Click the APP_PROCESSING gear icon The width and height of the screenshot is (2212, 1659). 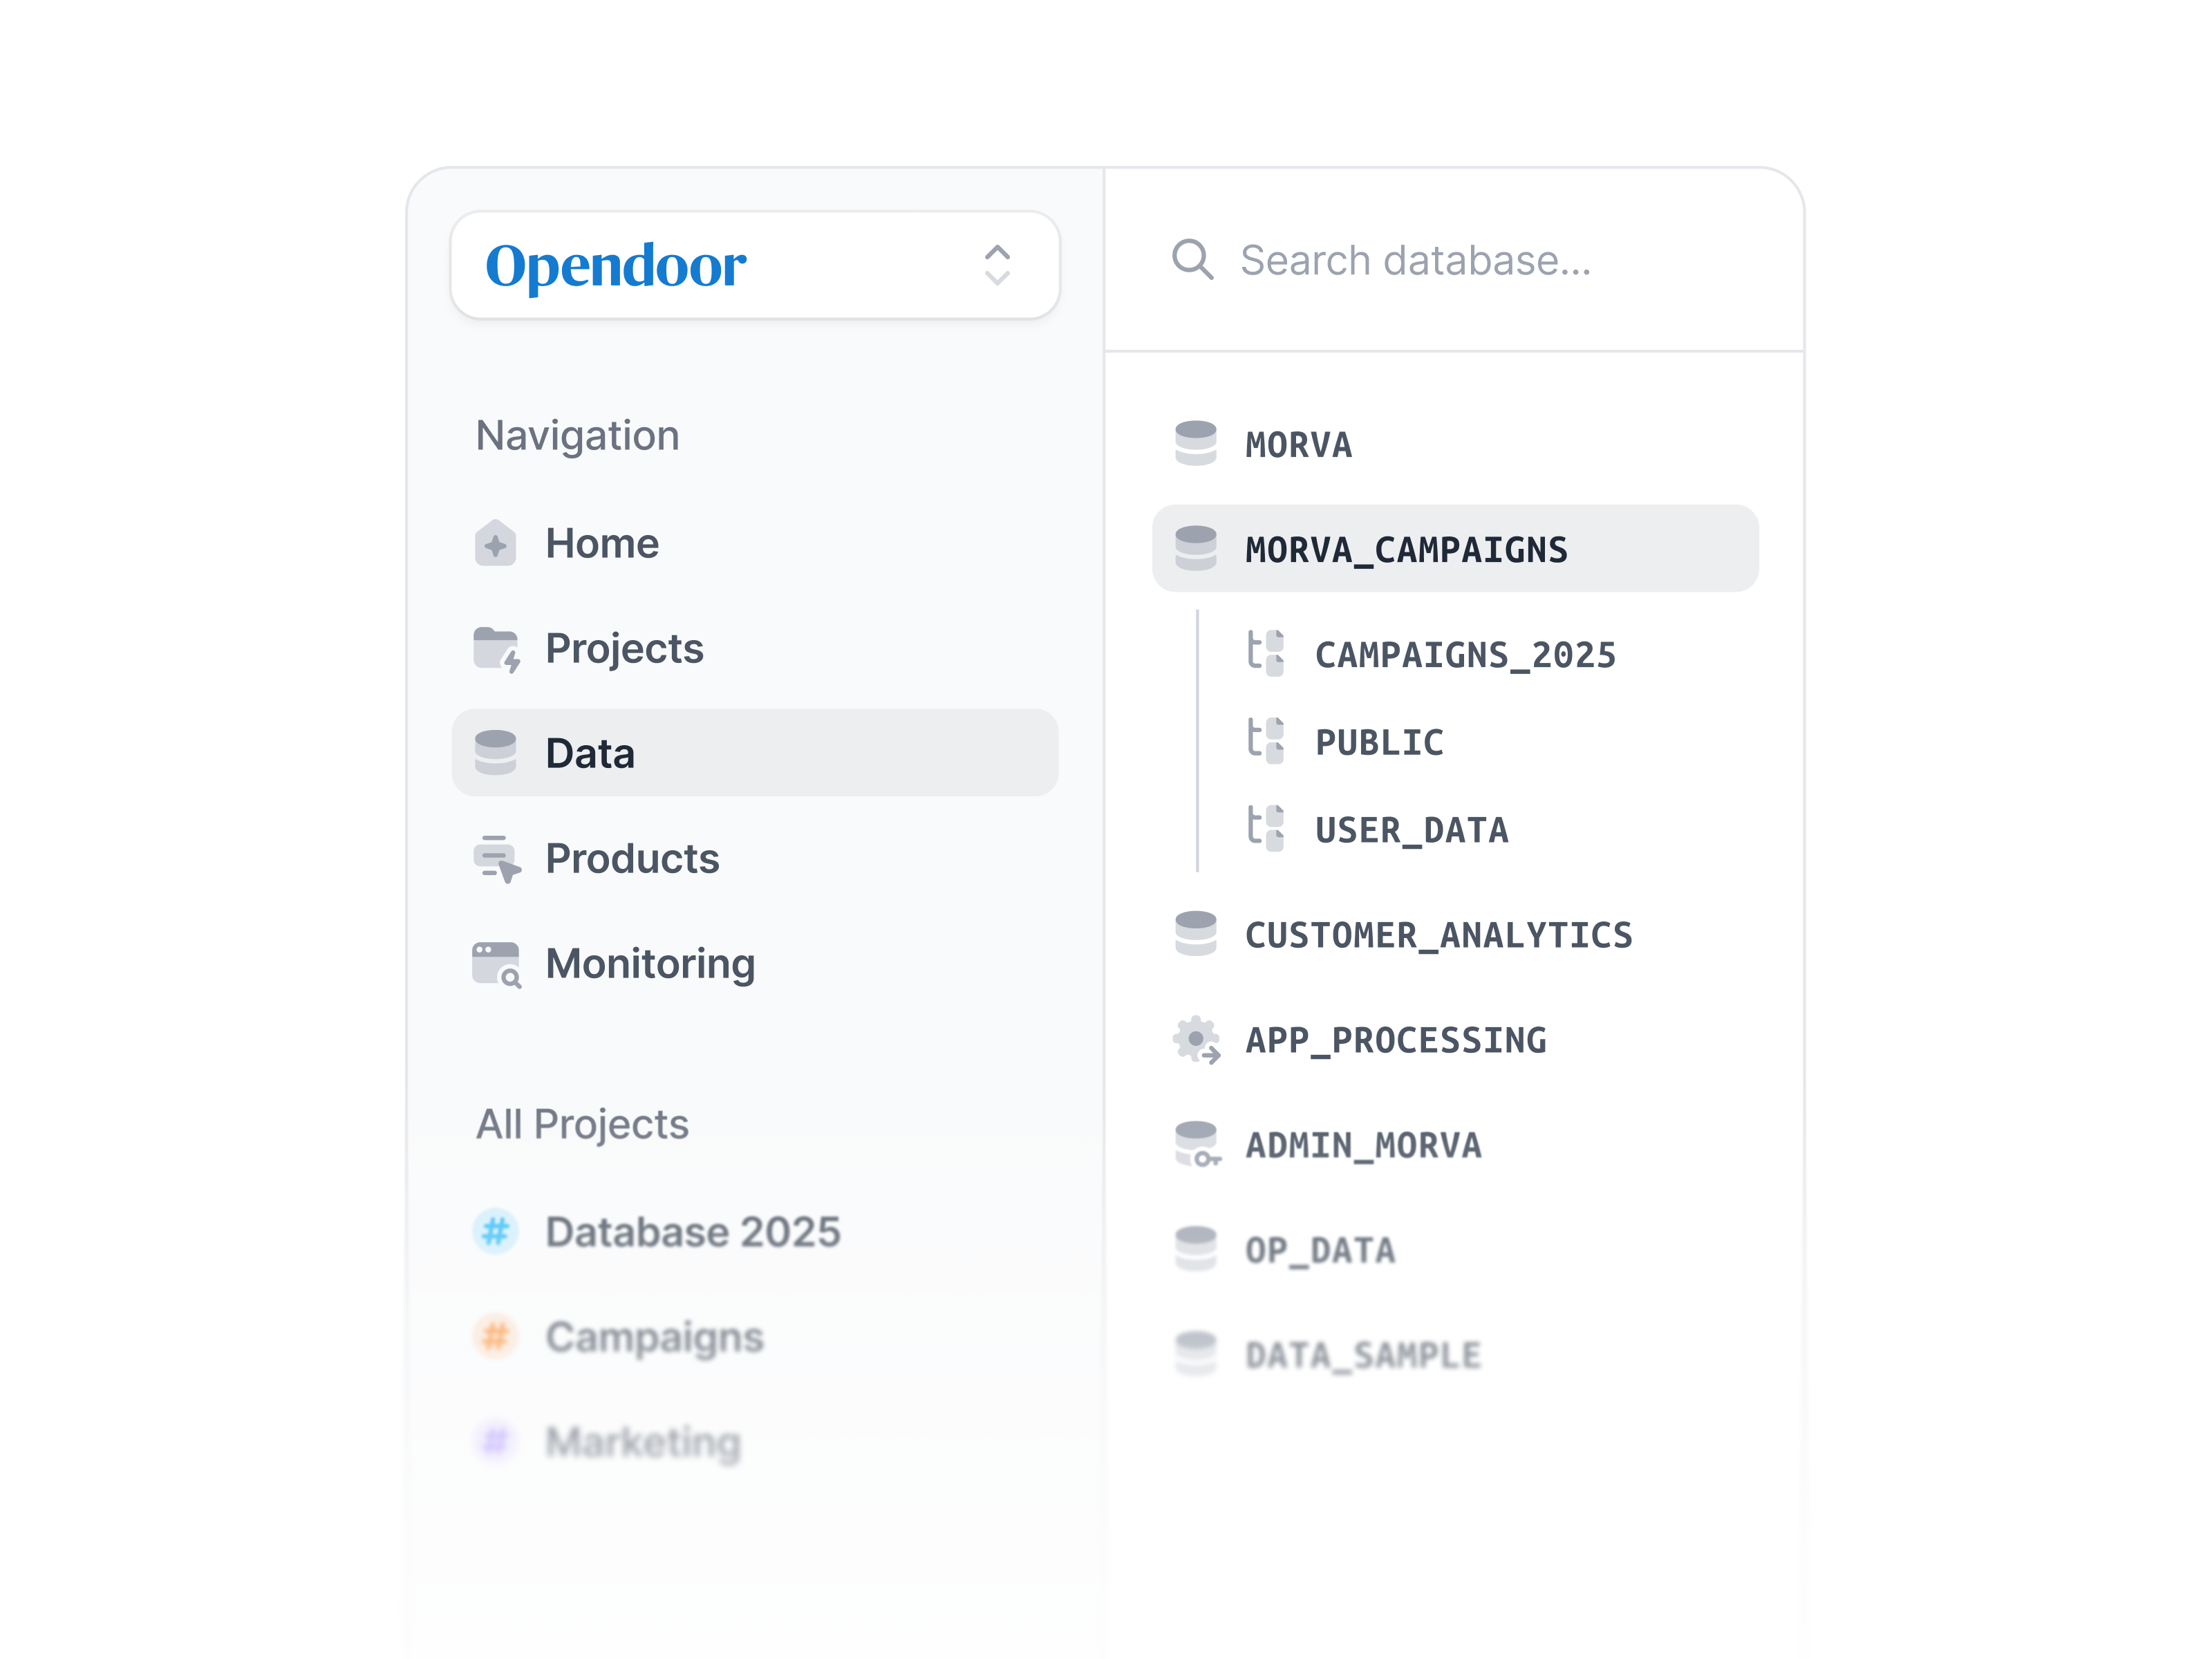coord(1197,1040)
